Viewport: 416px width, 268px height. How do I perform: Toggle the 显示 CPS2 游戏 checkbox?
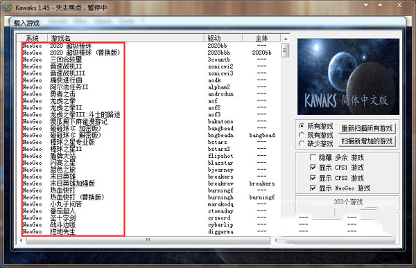313,178
